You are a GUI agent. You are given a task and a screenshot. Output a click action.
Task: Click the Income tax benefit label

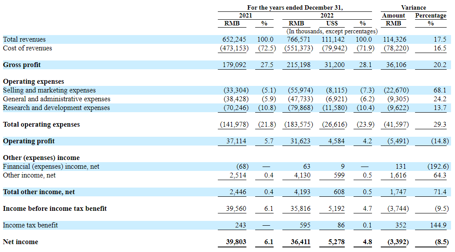(30, 225)
